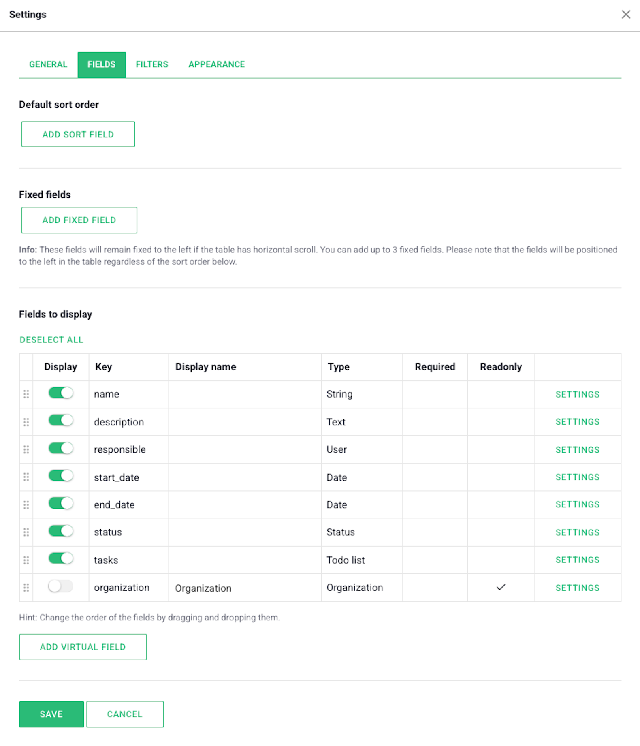Viewport: 640px width, 746px height.
Task: Click the readonly checkmark in organization row
Action: tap(501, 587)
